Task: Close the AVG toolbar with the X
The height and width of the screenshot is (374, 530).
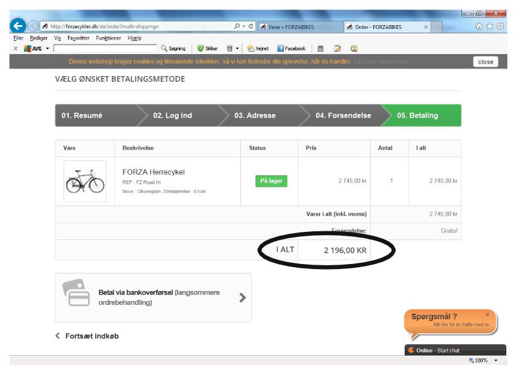Action: pos(16,48)
